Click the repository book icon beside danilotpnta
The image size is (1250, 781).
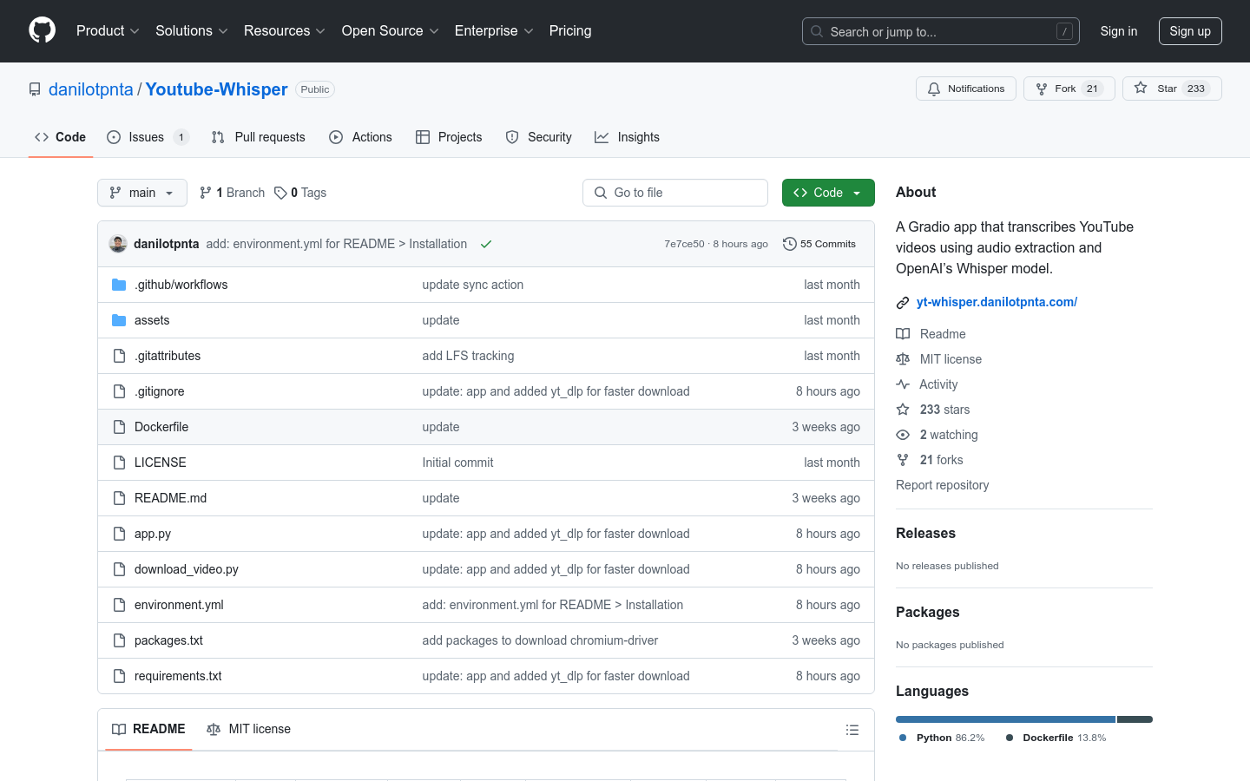35,89
